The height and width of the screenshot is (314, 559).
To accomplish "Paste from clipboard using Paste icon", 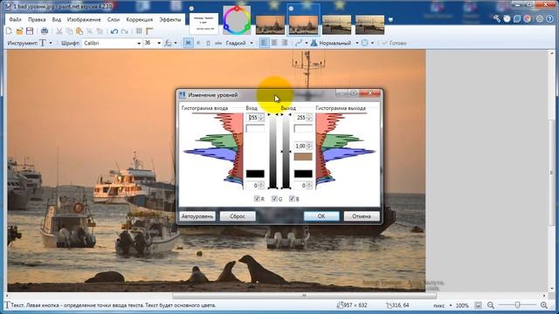I will pyautogui.click(x=79, y=31).
